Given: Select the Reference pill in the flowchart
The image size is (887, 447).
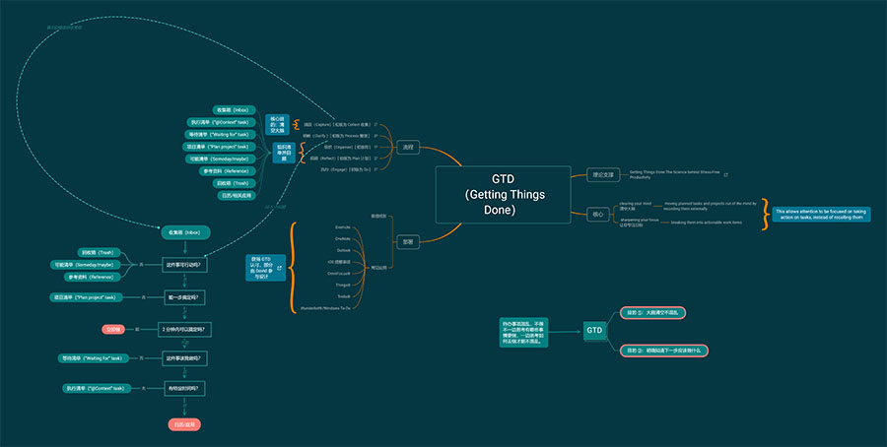Looking at the screenshot, I should coord(93,277).
